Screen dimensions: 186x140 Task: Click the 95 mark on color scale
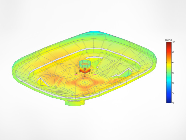coord(173,52)
